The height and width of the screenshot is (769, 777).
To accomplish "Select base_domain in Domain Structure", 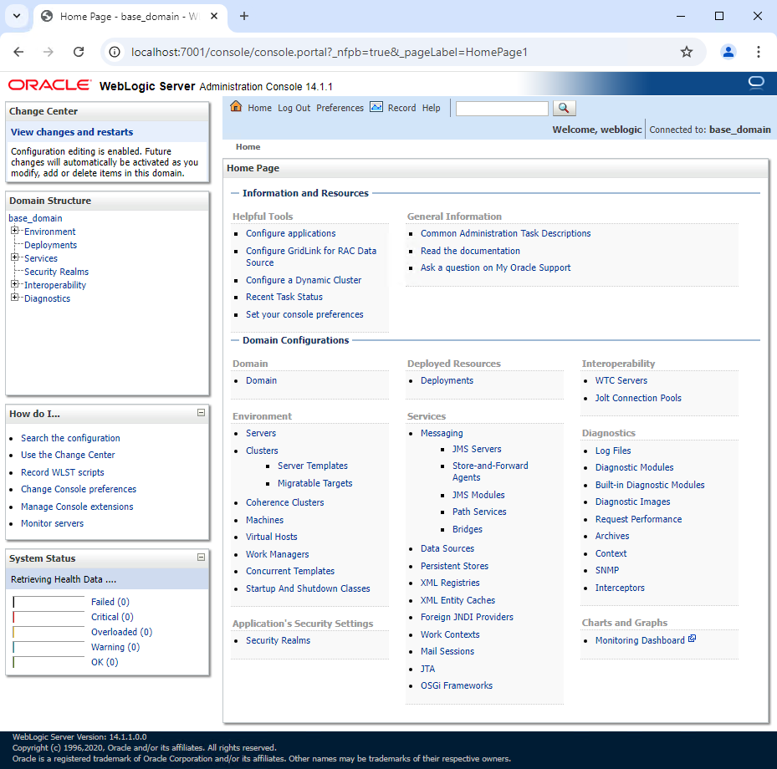I will point(35,218).
